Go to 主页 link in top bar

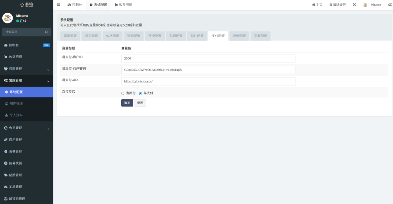317,5
